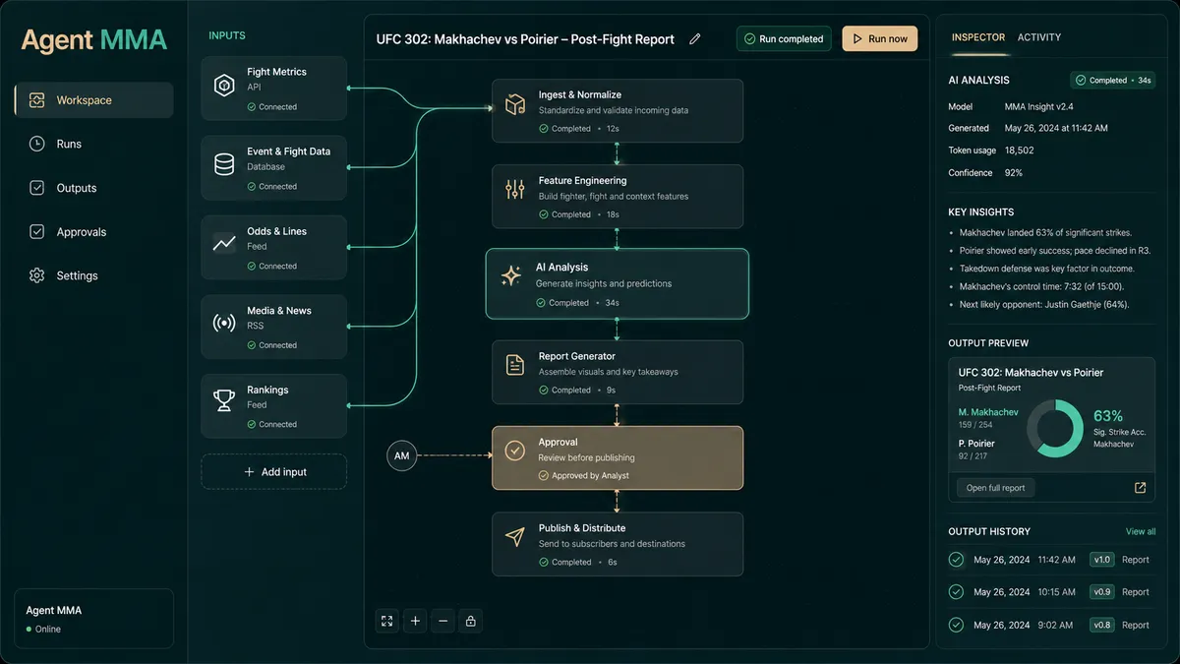The width and height of the screenshot is (1180, 664).
Task: Click the Agent MMA logo
Action: coord(93,39)
